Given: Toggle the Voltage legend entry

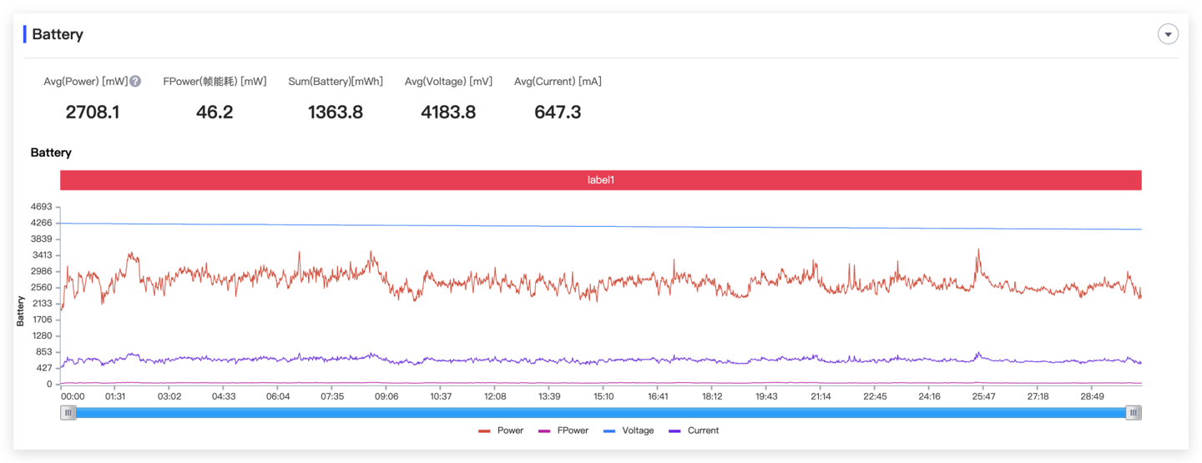Looking at the screenshot, I should point(628,430).
